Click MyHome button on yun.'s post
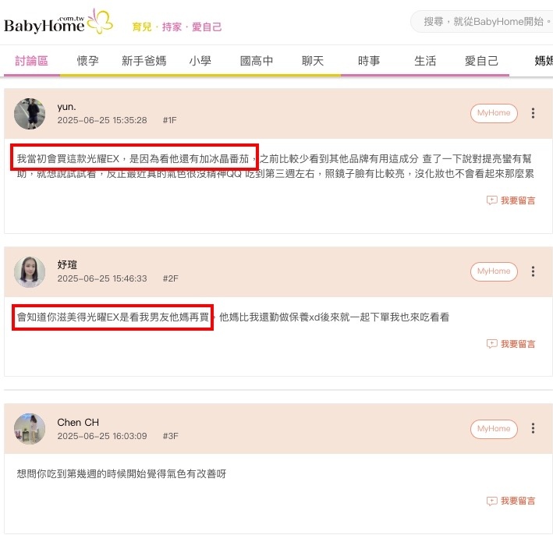Viewport: 553px width, 535px height. coord(494,113)
